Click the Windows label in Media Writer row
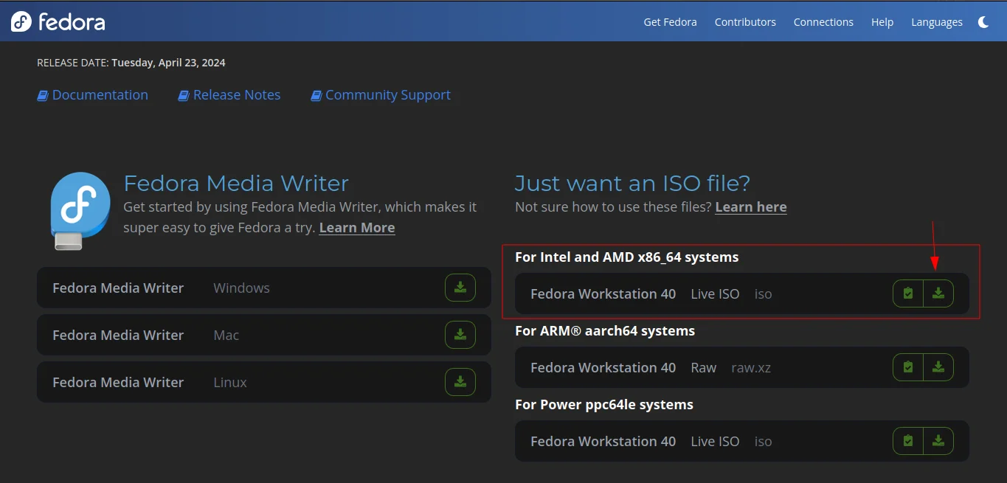The height and width of the screenshot is (483, 1007). click(241, 288)
